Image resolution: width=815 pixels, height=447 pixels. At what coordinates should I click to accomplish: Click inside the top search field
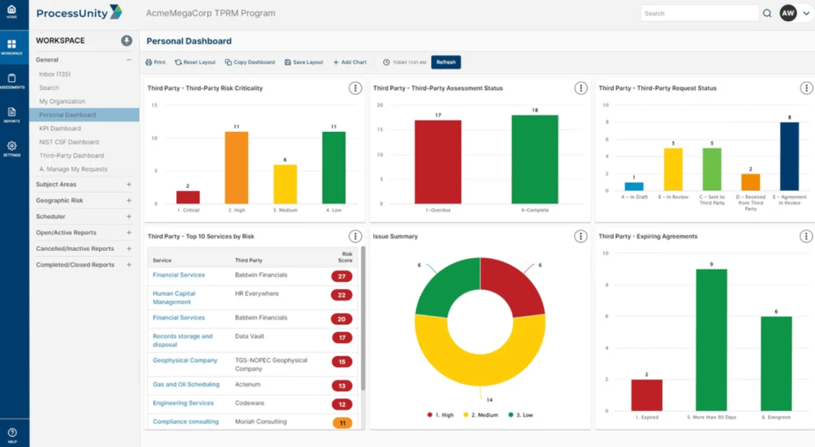click(699, 12)
